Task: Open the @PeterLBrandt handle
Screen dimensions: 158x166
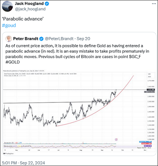Action: [59, 39]
